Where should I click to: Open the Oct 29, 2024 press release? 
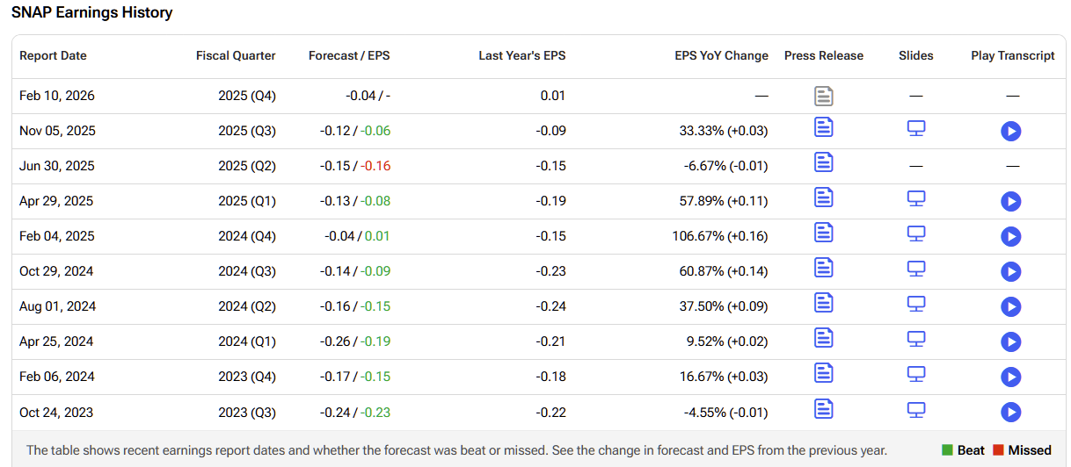click(823, 269)
